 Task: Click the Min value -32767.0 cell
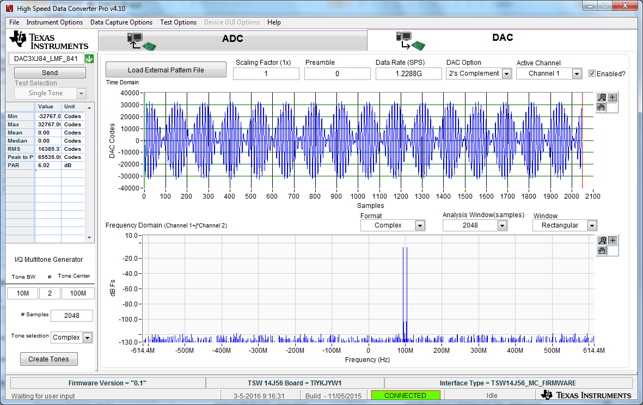click(48, 116)
